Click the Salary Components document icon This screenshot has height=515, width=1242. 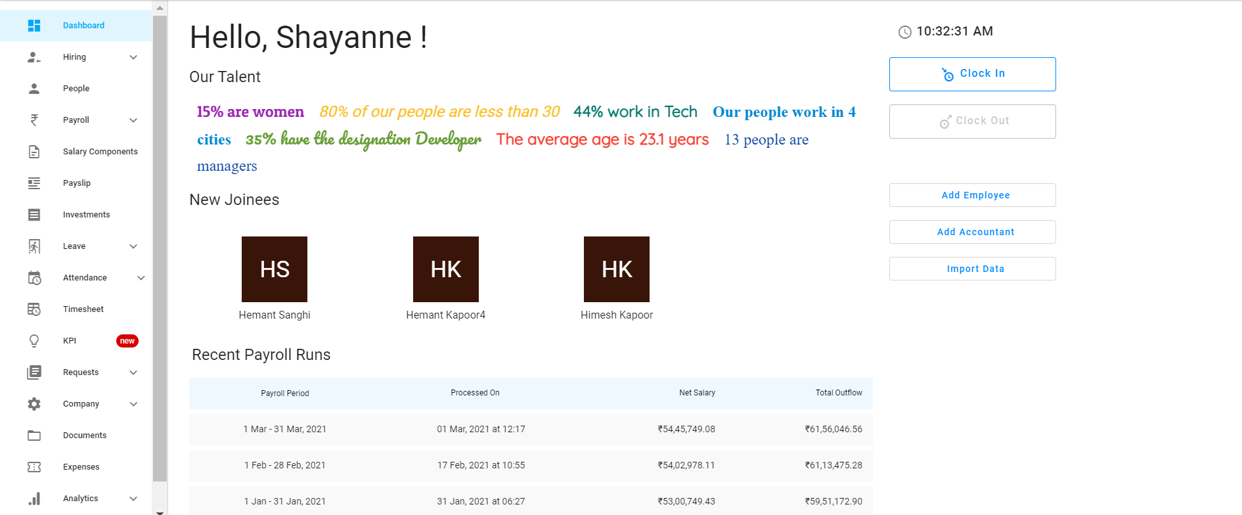[x=34, y=152]
